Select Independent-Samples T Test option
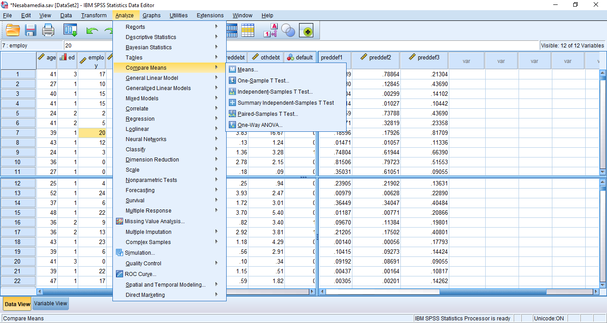 coord(275,92)
